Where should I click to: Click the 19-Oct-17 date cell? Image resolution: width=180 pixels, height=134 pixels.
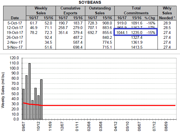pyautogui.click(x=13, y=32)
